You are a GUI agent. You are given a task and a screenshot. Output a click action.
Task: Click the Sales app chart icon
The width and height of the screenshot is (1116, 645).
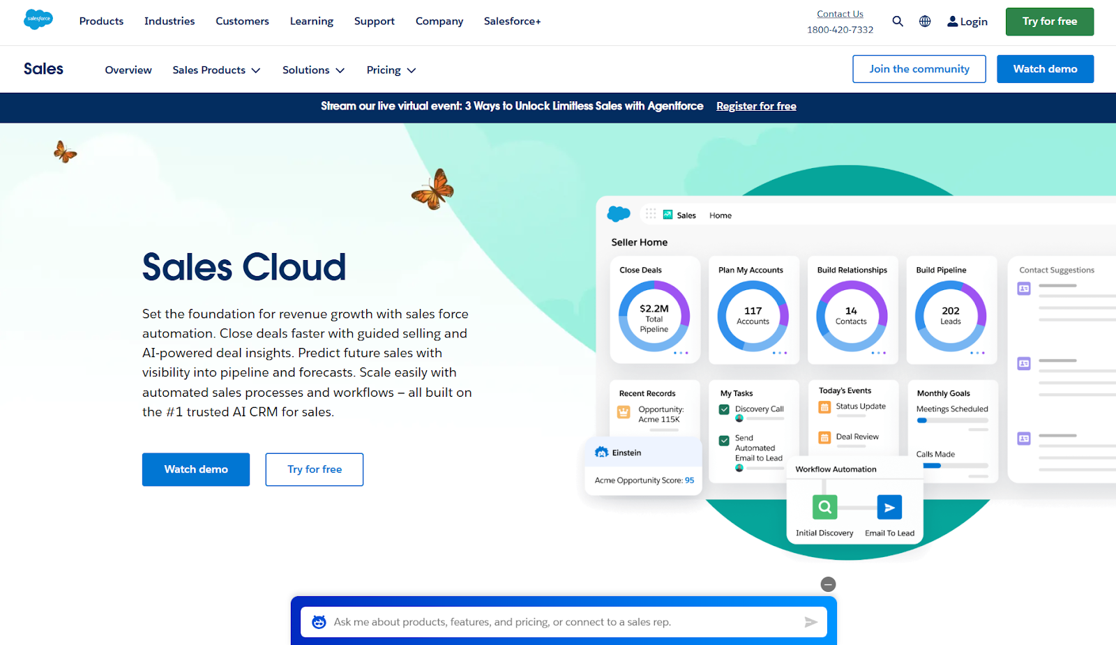tap(668, 215)
